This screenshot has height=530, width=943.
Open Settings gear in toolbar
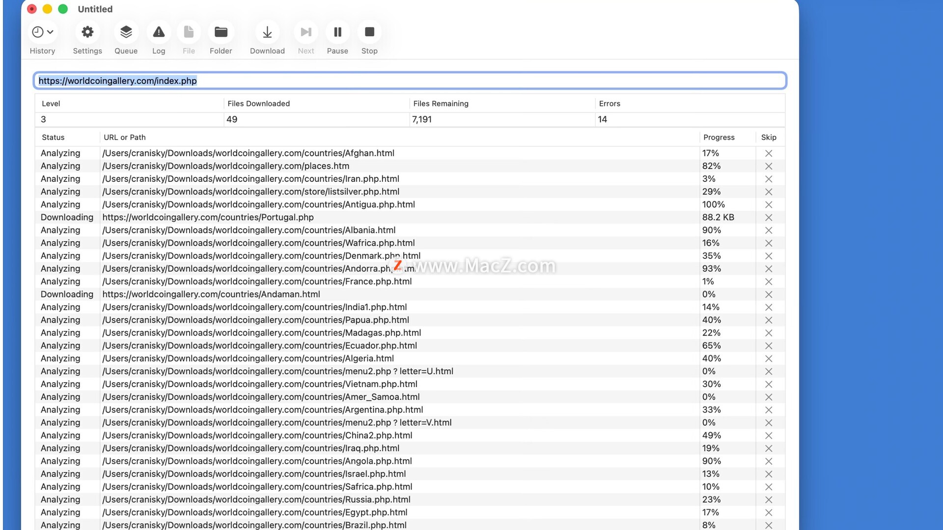[87, 32]
